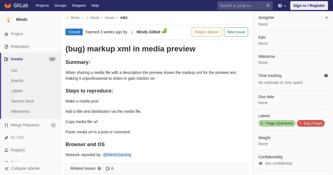Open first Minds breadcrumb link

[x=75, y=18]
